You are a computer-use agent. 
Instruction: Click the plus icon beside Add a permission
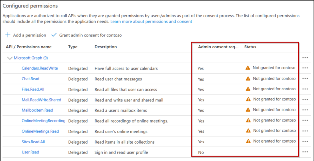(x=7, y=35)
